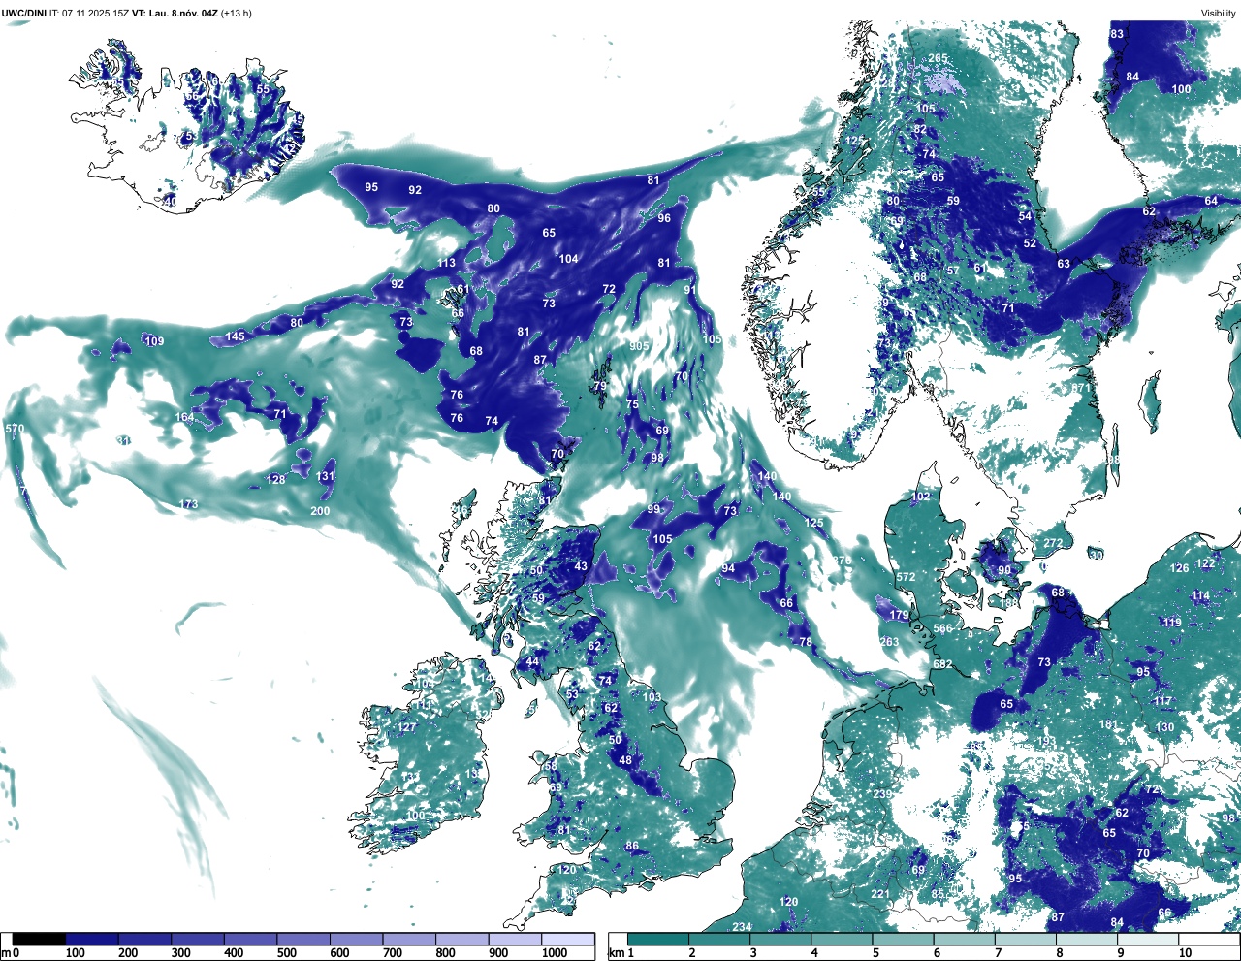
Task: Click the '905' visibility value on map
Action: pos(639,346)
